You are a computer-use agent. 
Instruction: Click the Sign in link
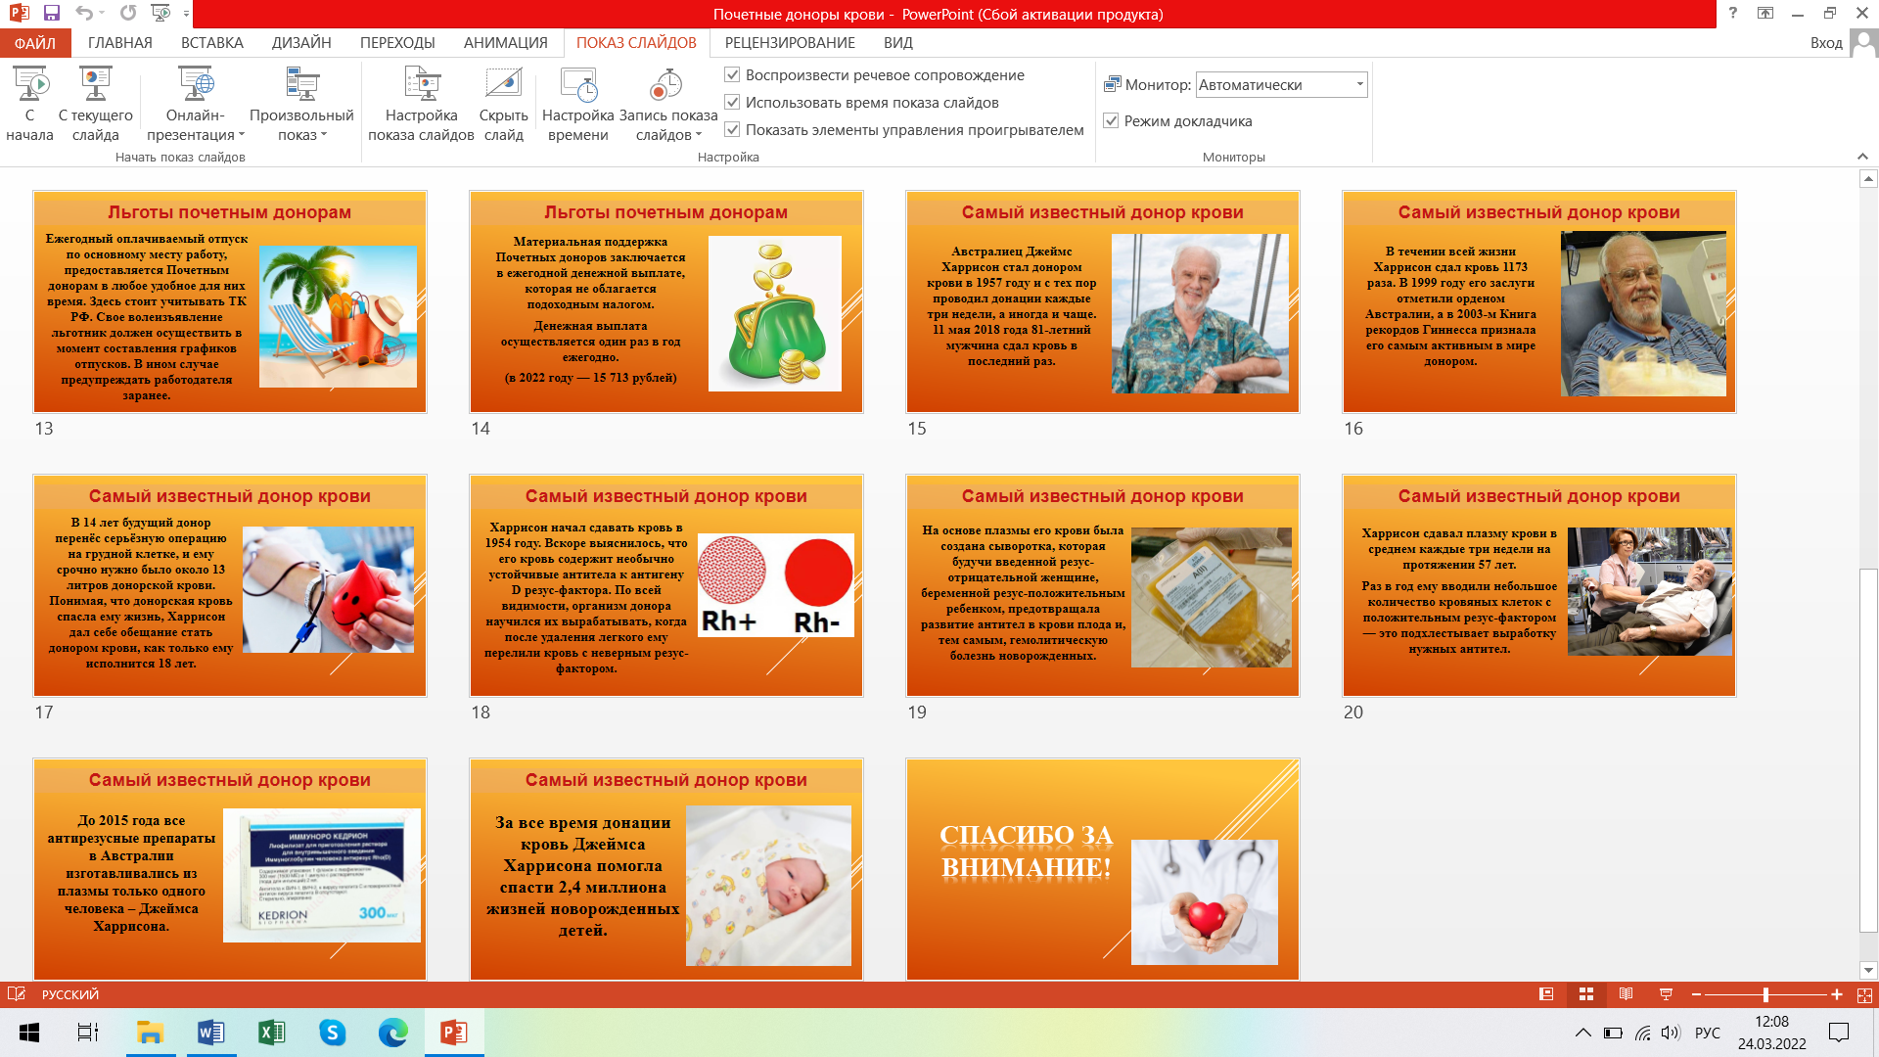pos(1826,43)
